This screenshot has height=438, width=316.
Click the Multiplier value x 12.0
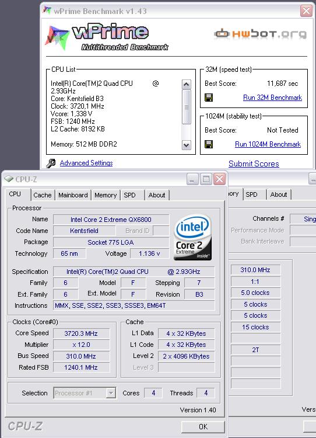point(81,345)
